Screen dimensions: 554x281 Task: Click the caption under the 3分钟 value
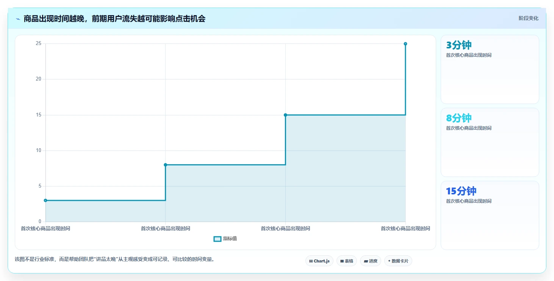469,55
